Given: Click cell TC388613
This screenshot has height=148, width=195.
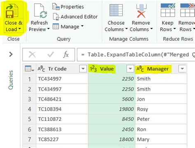Looking at the screenshot, I should (x=62, y=129).
